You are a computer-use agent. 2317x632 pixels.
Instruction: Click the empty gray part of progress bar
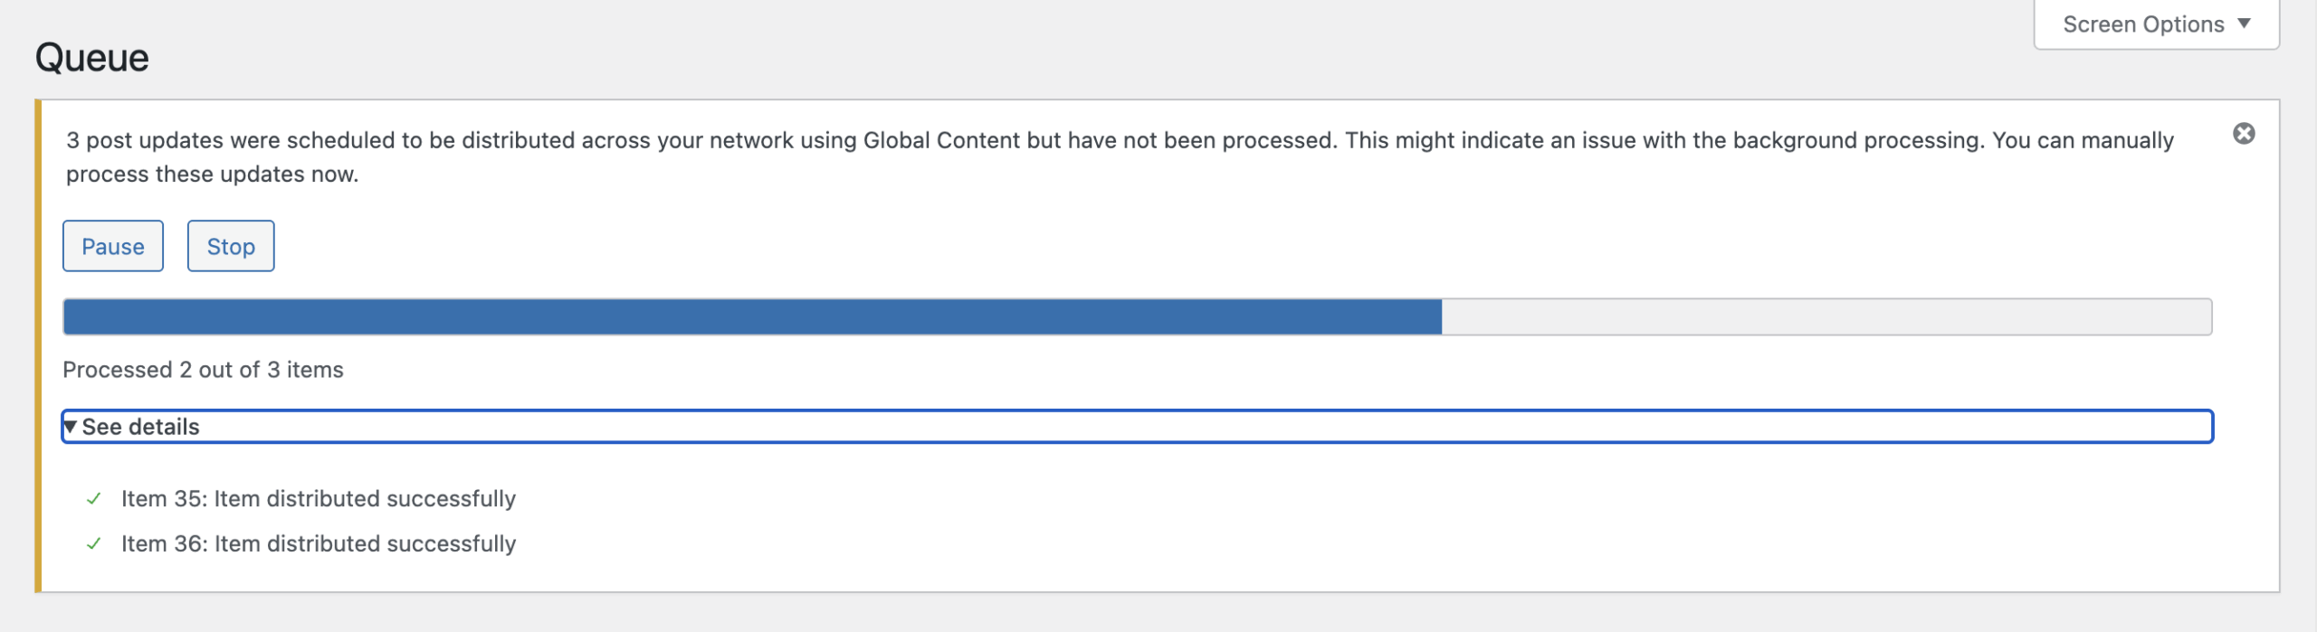1824,317
